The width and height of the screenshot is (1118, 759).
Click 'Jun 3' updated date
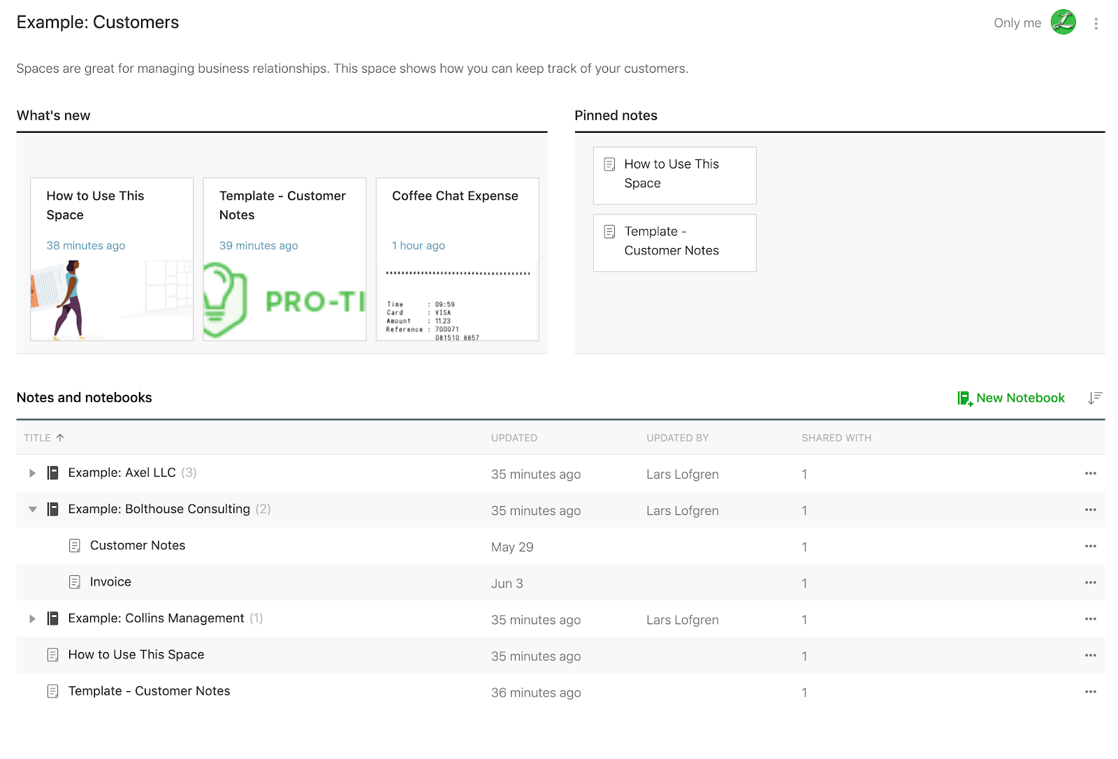pos(507,584)
